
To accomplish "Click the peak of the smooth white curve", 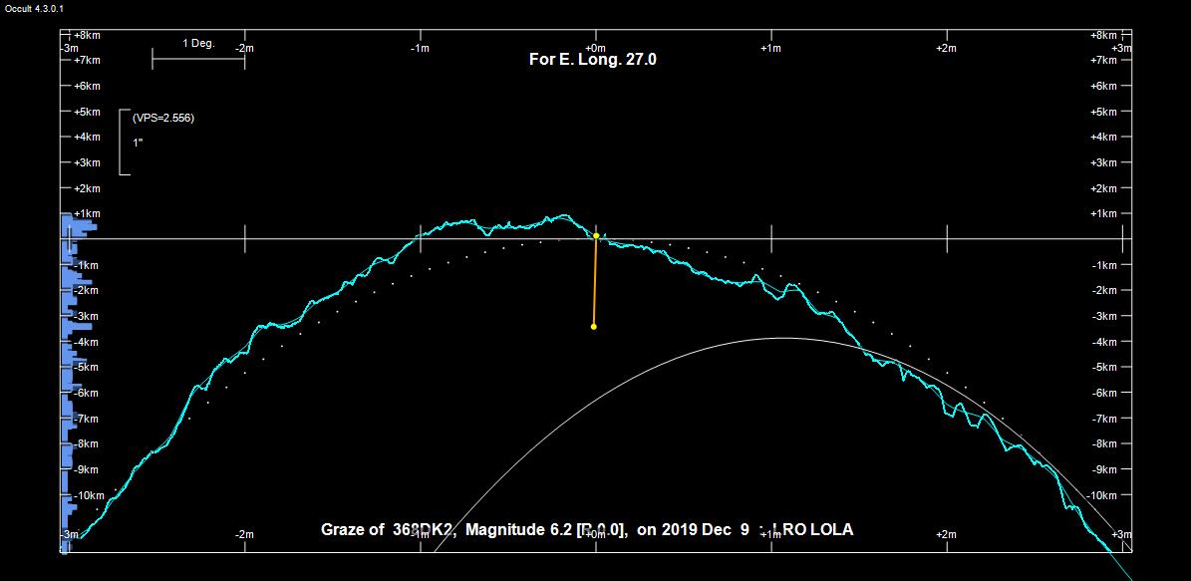I will (x=780, y=338).
